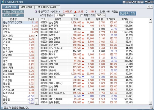Click the KB금융 stock row
Image resolution: width=154 pixels, height=110 pixels.
(x=86, y=77)
